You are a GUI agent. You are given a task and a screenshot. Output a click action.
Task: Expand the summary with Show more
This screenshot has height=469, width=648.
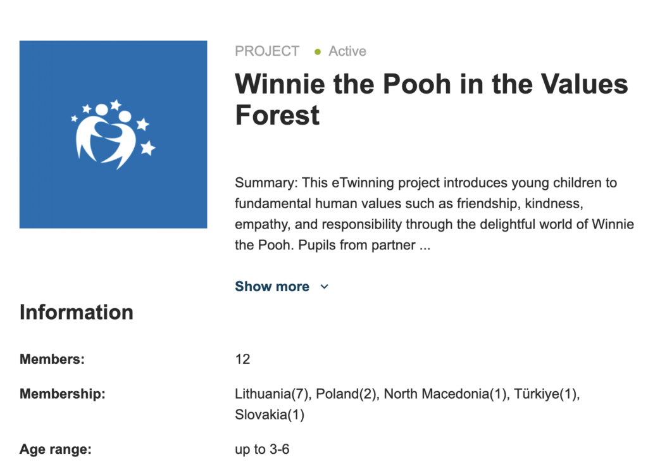coord(272,286)
